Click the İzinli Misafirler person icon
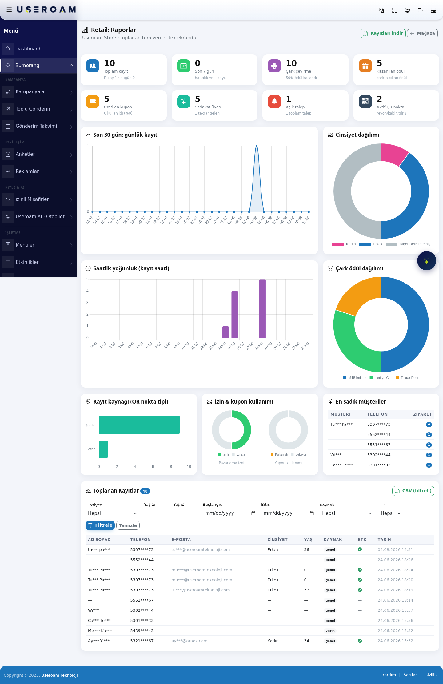 (x=8, y=199)
